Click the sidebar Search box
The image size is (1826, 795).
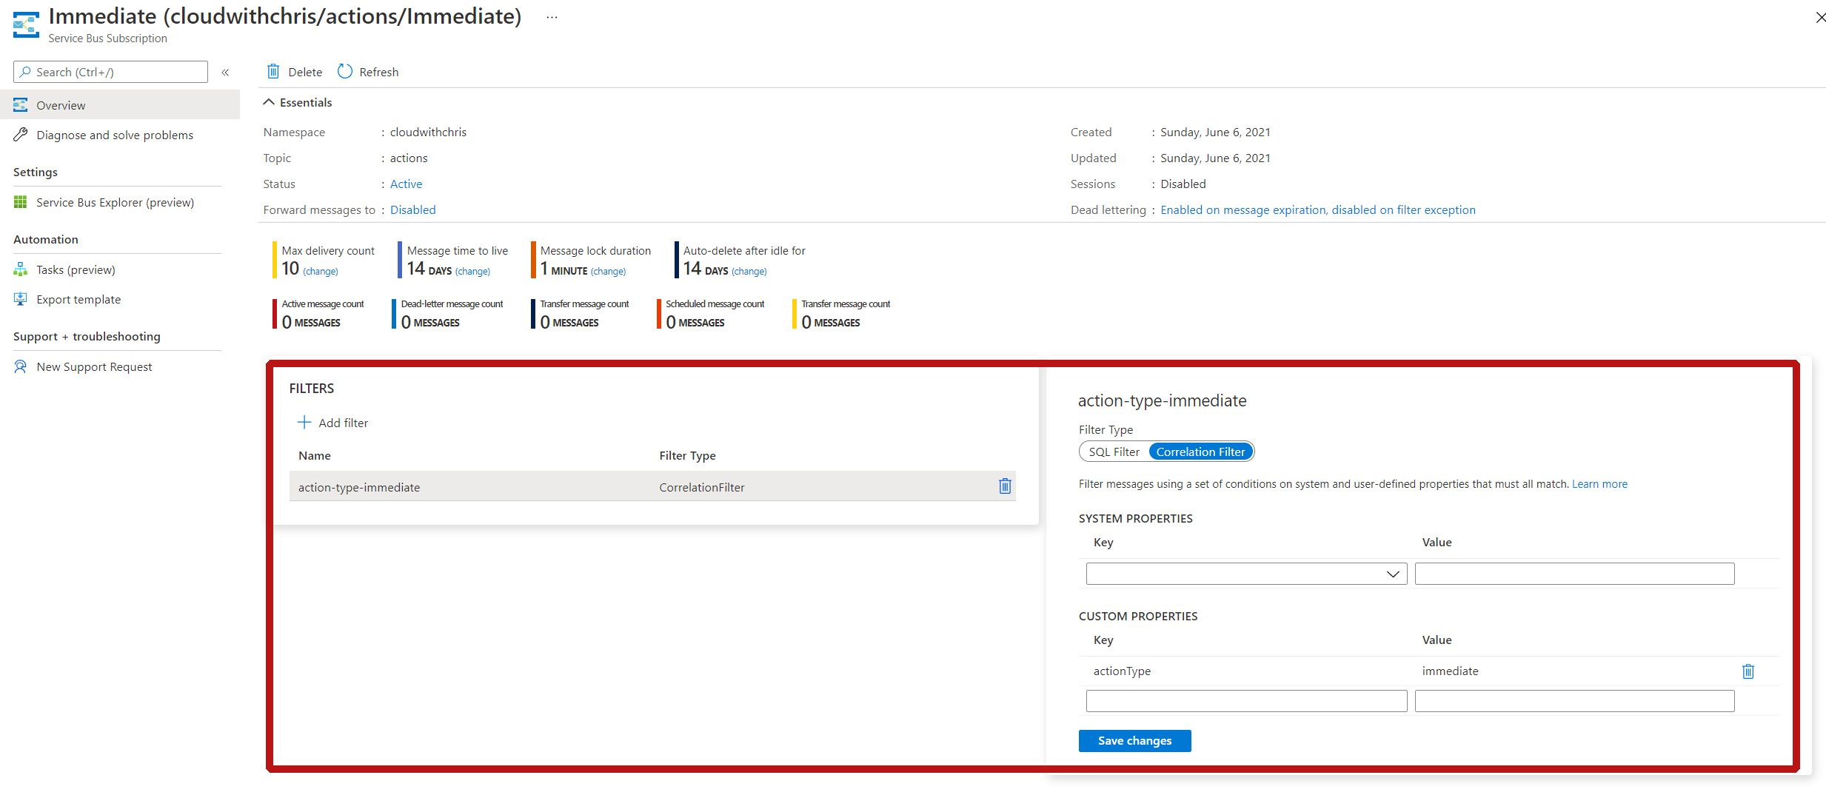[110, 71]
